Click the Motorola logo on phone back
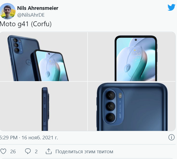This screenshot has height=159, width=177. 29,62
